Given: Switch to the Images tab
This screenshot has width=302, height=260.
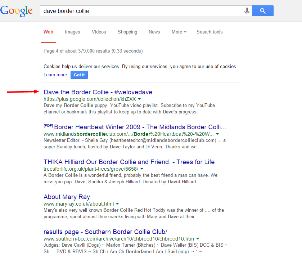Looking at the screenshot, I should pyautogui.click(x=72, y=32).
